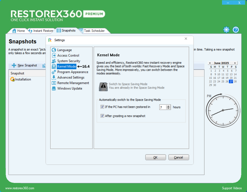Viewport: 247px width, 192px height.
Task: Toggle 'If the PC has not been restored' checkbox
Action: (102, 107)
